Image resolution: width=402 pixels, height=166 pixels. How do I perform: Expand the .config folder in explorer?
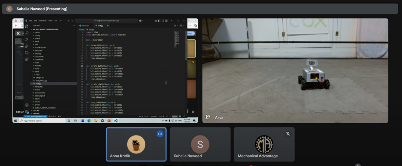(53, 36)
